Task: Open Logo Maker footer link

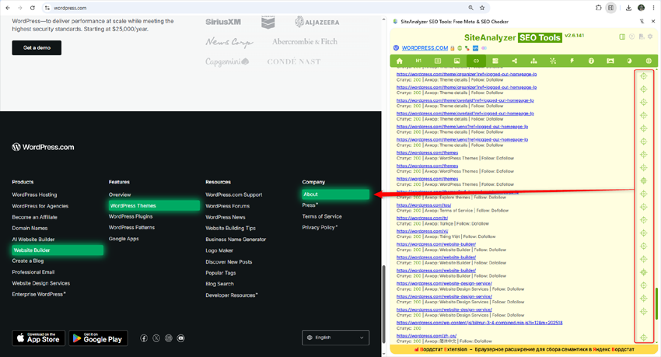Action: [219, 250]
